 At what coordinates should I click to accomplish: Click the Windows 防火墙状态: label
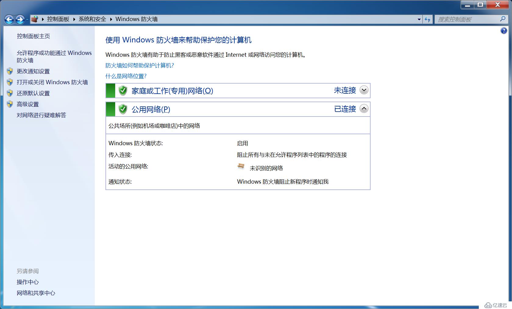click(x=136, y=143)
